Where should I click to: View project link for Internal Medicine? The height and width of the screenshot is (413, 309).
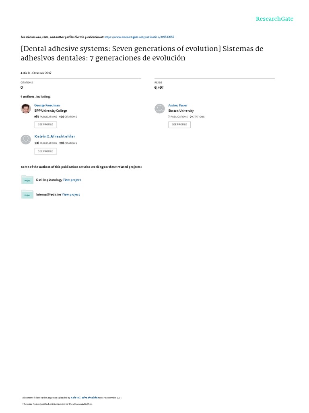point(71,194)
